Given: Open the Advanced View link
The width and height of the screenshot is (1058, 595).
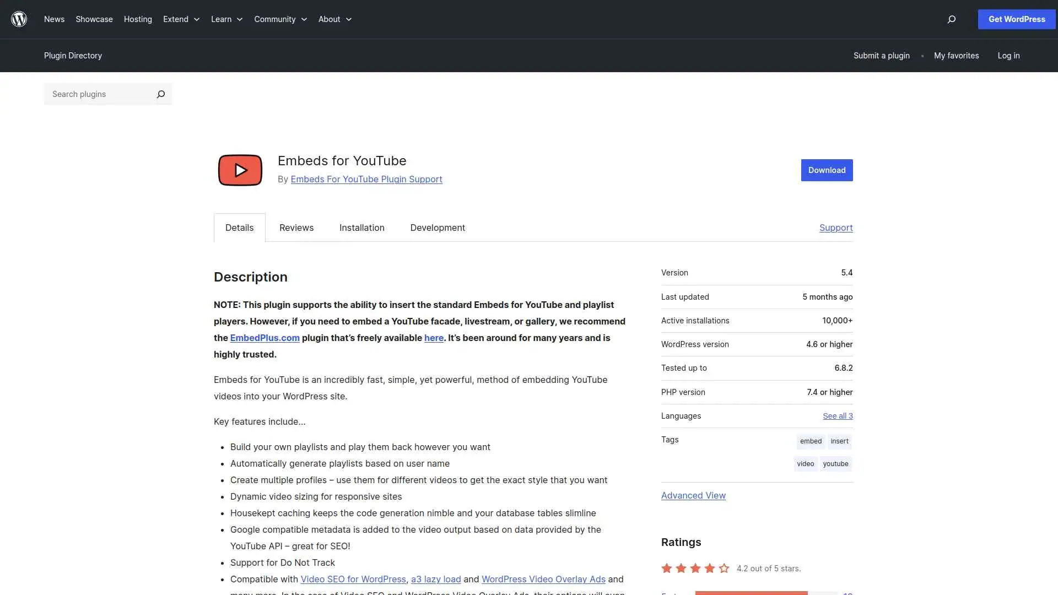Looking at the screenshot, I should pyautogui.click(x=693, y=495).
